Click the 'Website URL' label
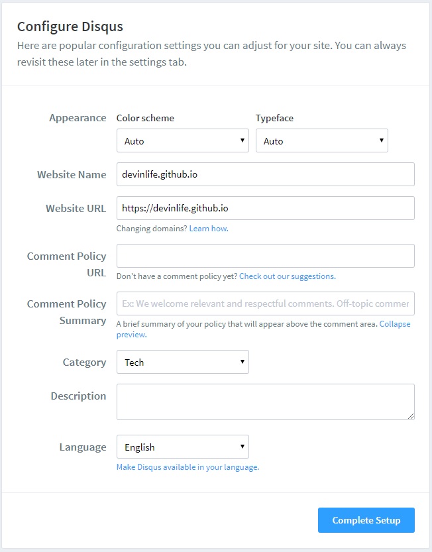This screenshot has height=552, width=432. [76, 208]
